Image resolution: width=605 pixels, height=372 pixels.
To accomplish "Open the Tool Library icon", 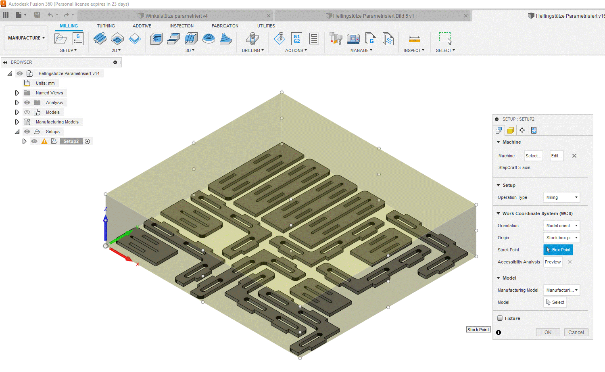I will click(336, 39).
